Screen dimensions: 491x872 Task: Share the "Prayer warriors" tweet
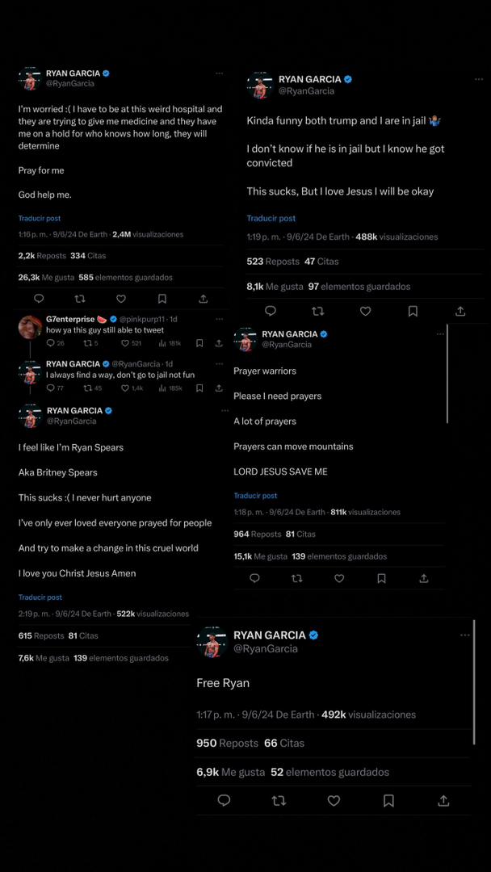(x=423, y=578)
